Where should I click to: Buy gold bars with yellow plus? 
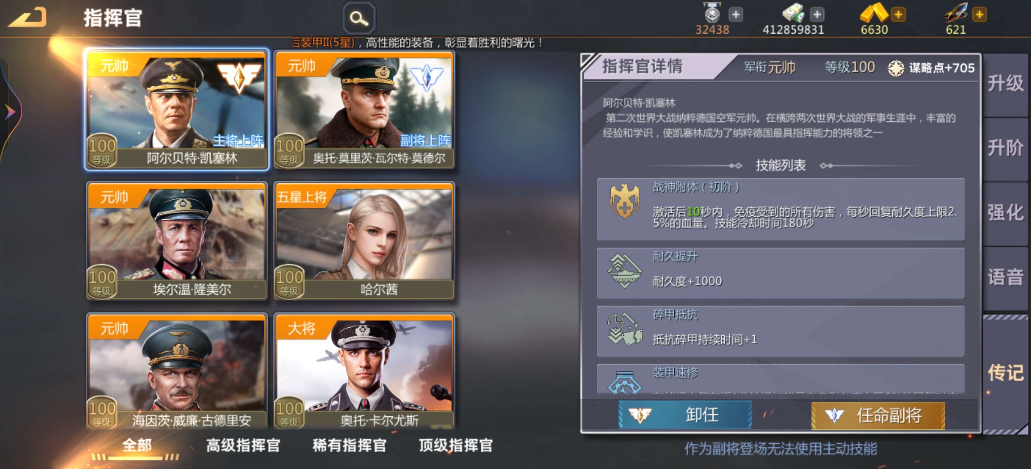898,15
